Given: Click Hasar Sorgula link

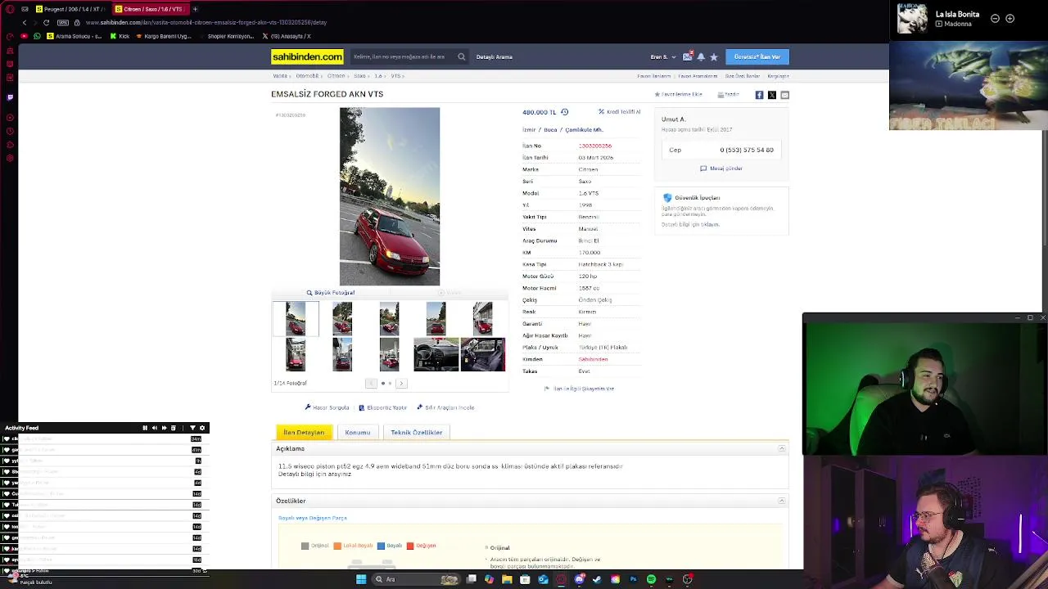Looking at the screenshot, I should [327, 407].
